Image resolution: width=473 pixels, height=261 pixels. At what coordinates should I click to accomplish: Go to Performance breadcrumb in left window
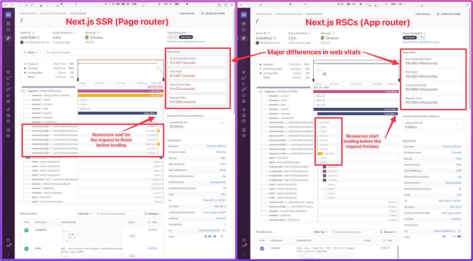28,13
